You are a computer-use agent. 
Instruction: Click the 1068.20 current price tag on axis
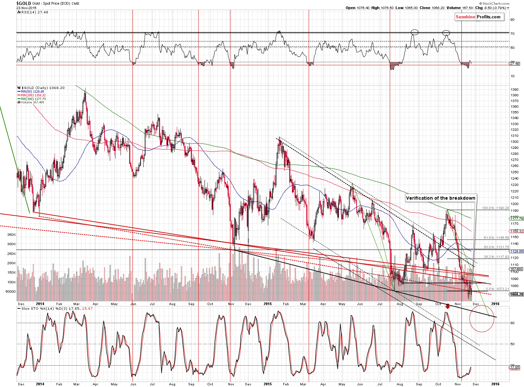(517, 294)
